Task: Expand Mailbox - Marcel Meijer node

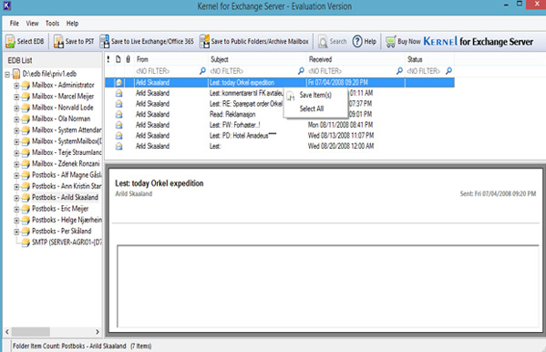Action: pos(16,97)
